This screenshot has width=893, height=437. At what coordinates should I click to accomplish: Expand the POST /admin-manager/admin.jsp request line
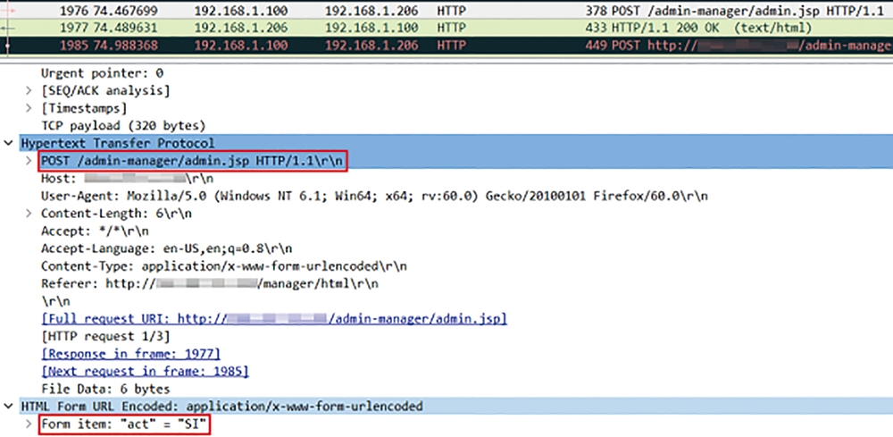[x=29, y=161]
